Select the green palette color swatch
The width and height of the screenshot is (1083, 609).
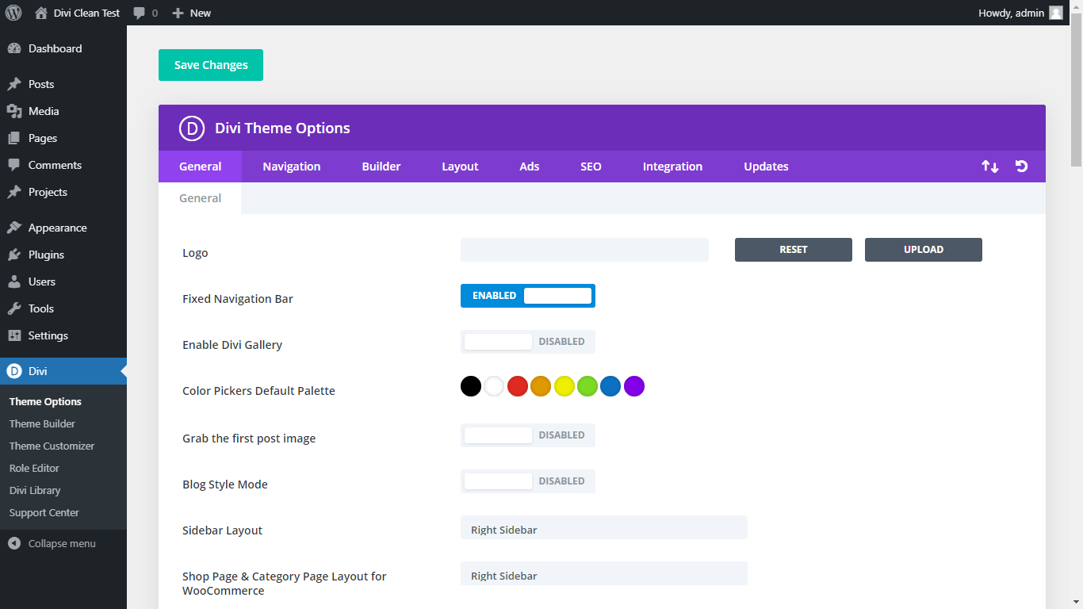[x=587, y=386]
